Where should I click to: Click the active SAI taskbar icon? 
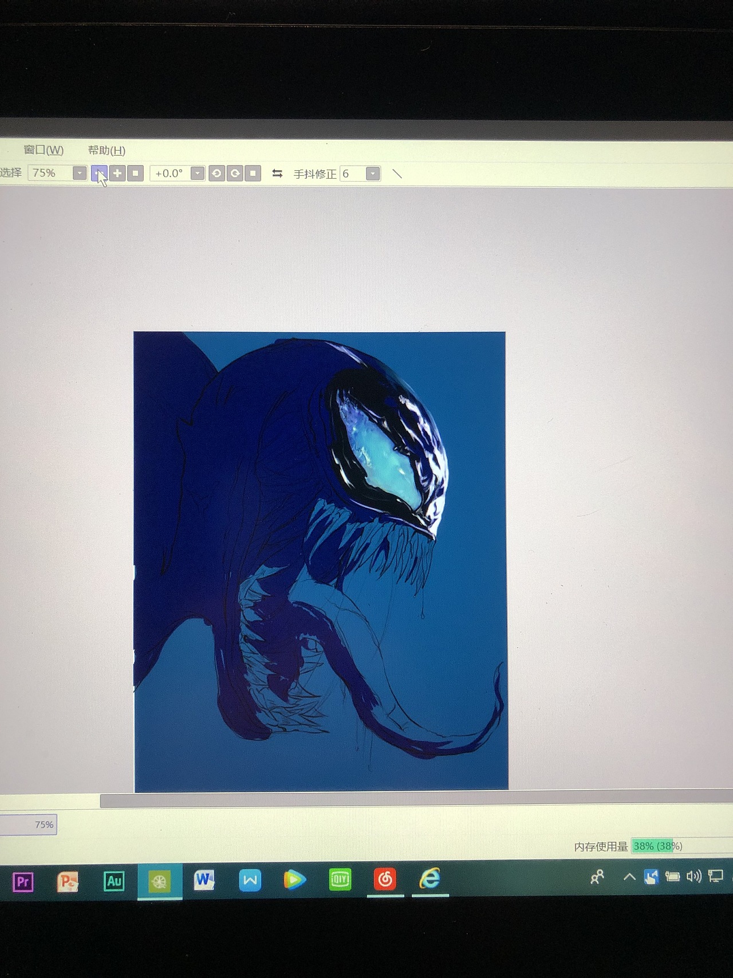coord(160,881)
